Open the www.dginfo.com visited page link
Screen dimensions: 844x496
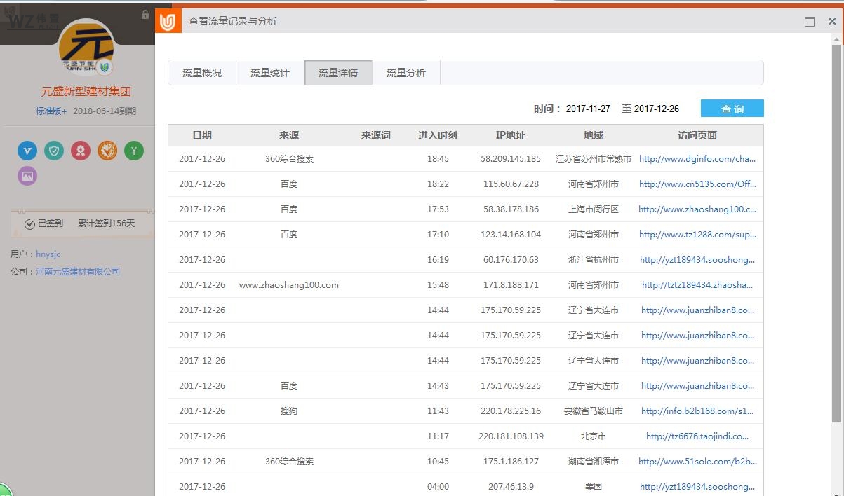697,159
